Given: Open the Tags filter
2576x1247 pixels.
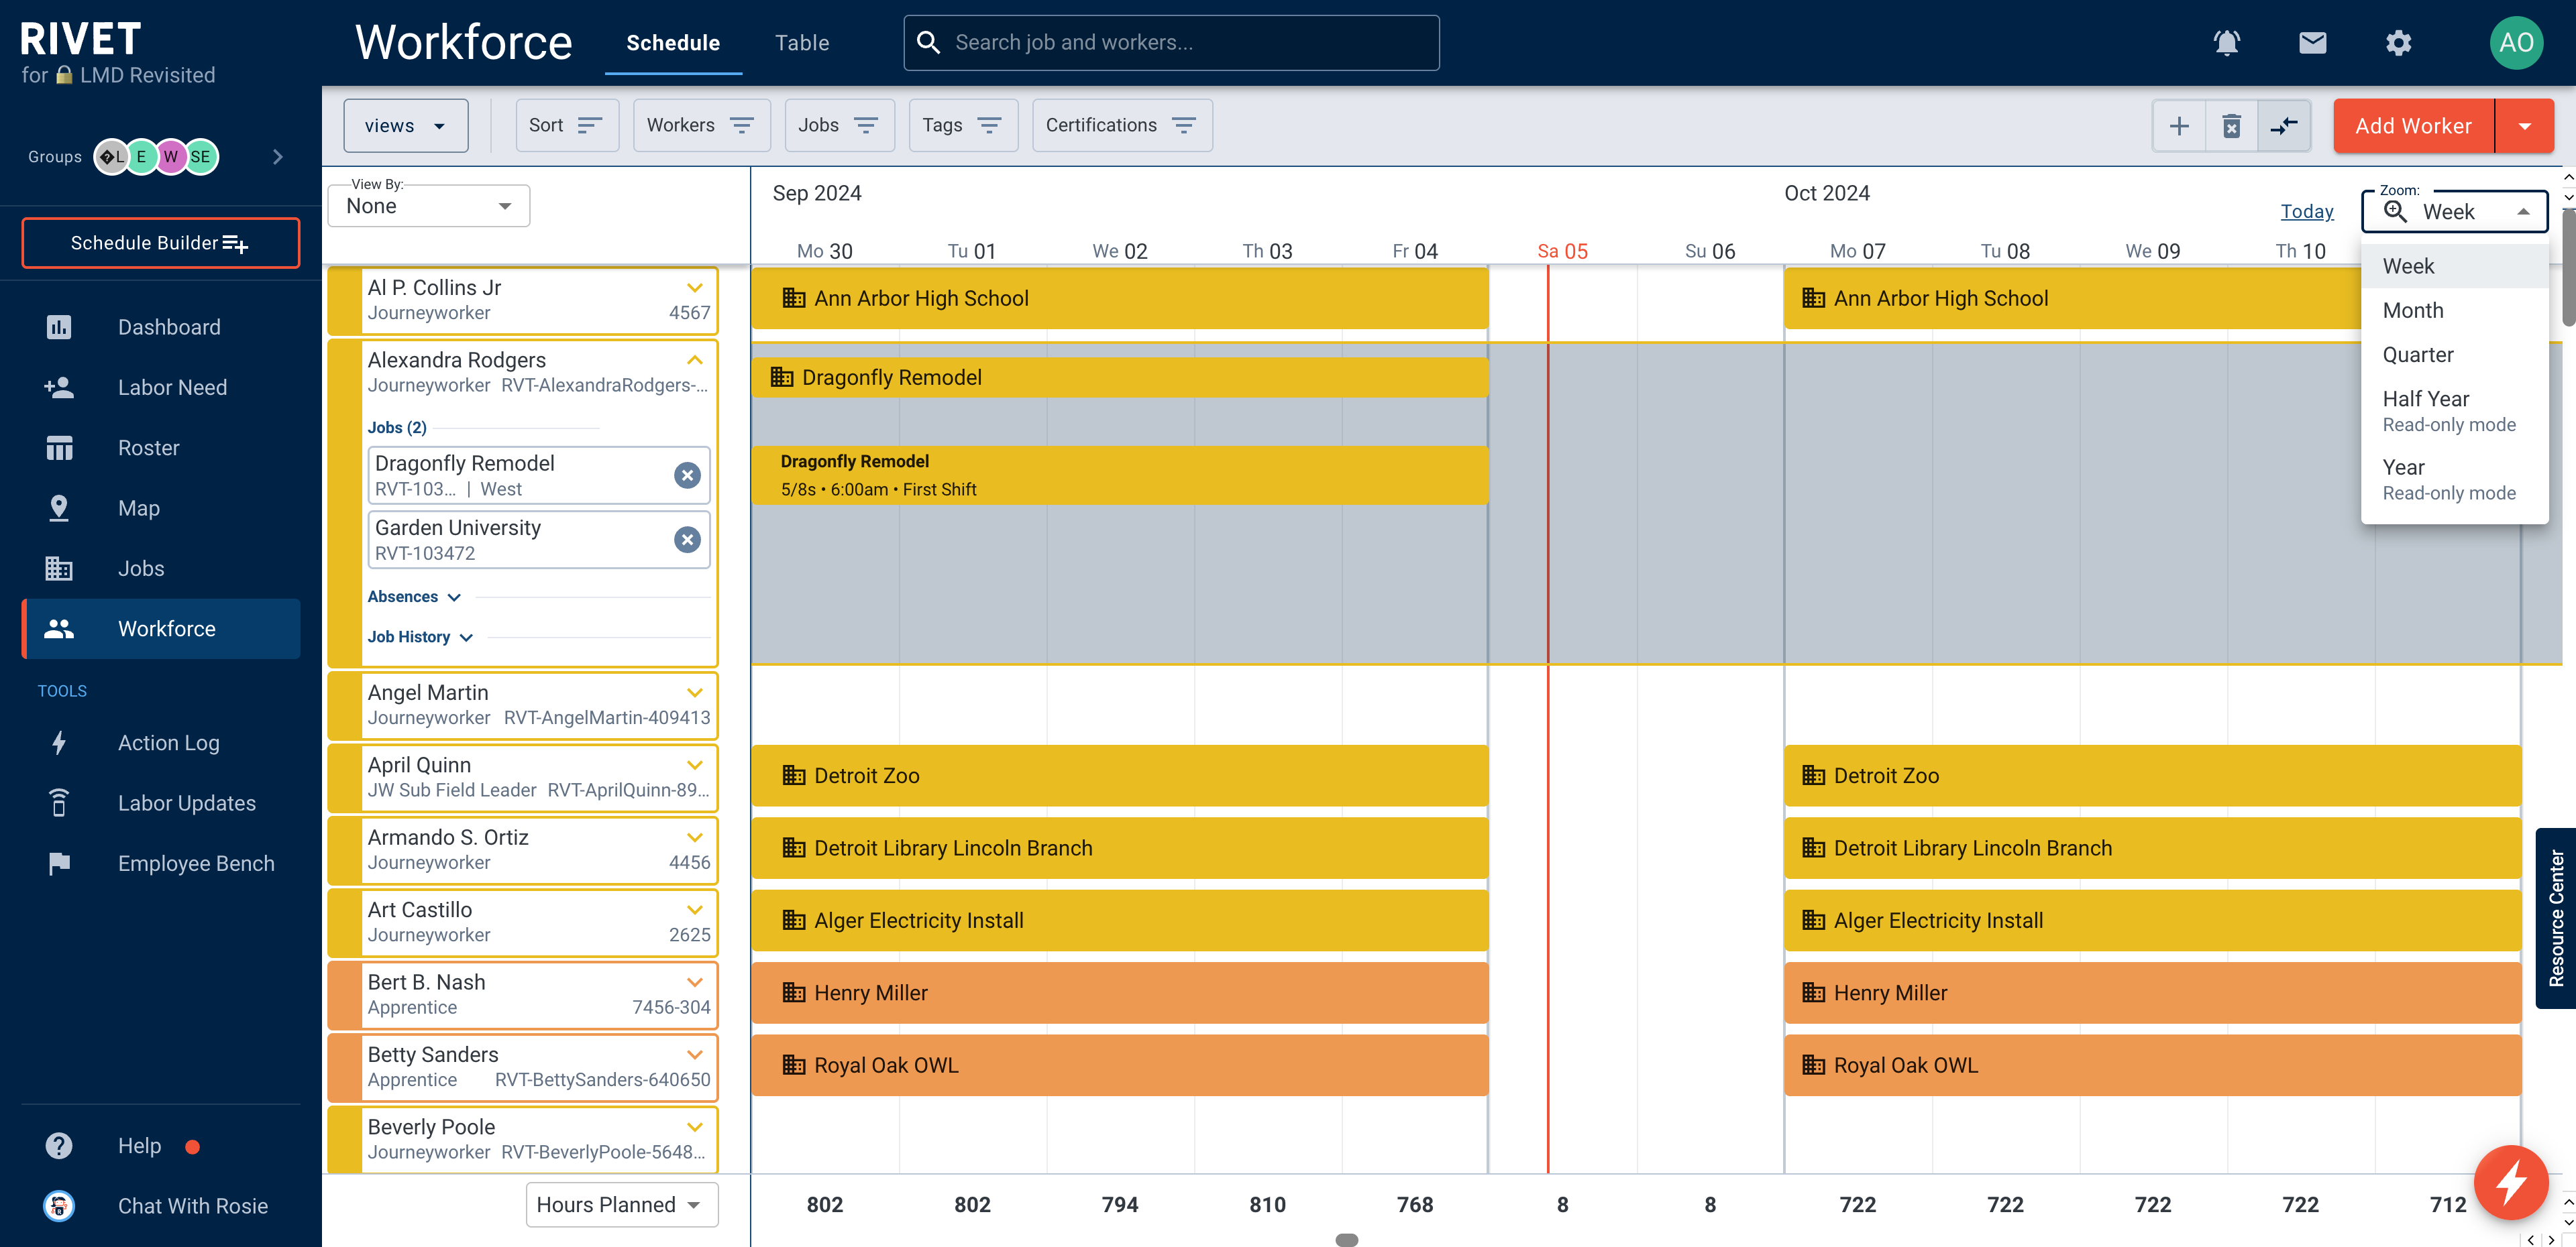Looking at the screenshot, I should point(963,126).
